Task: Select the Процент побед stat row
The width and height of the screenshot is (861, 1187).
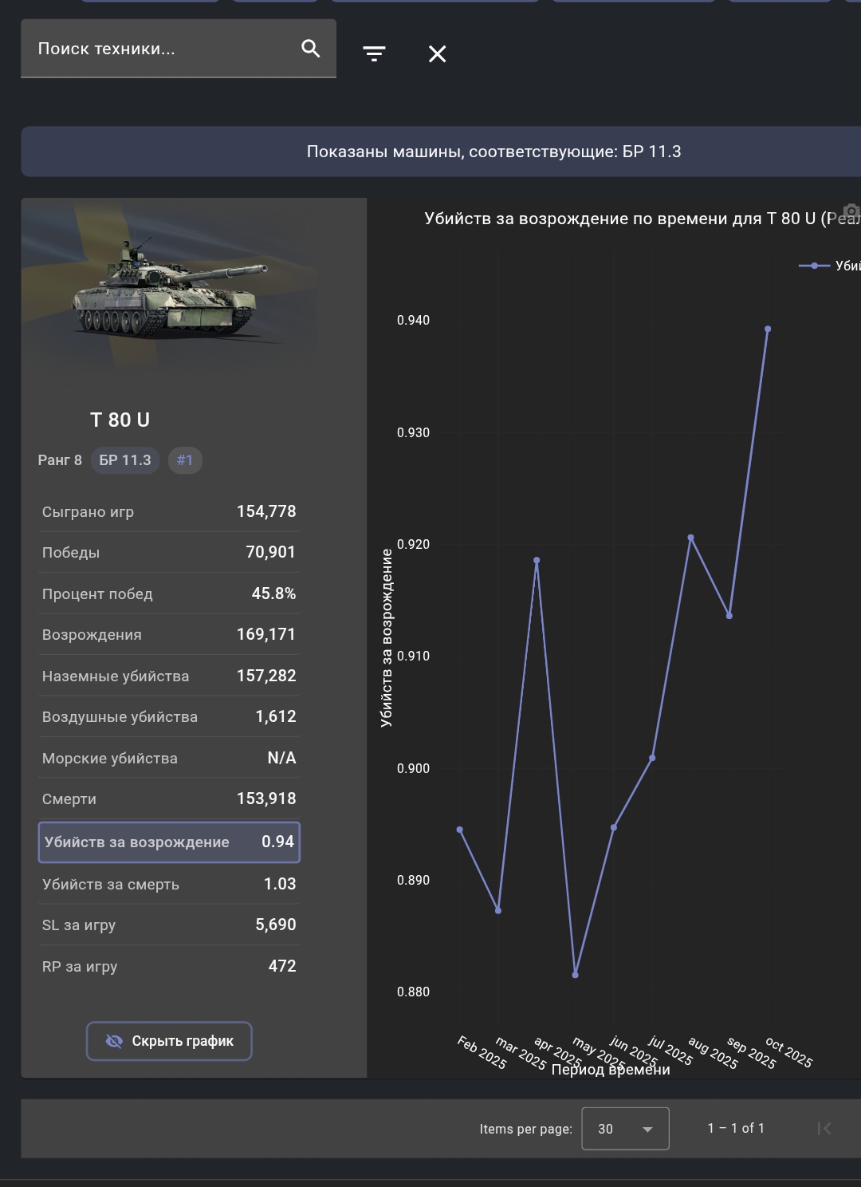Action: click(x=169, y=593)
